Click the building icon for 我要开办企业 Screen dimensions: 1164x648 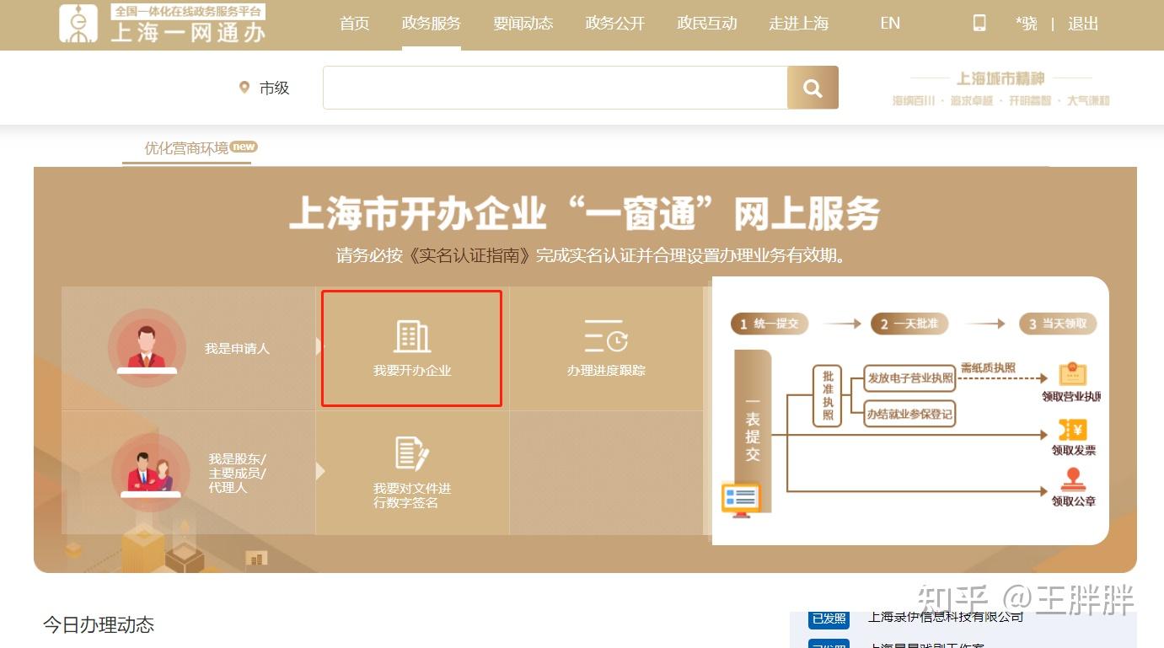click(412, 336)
